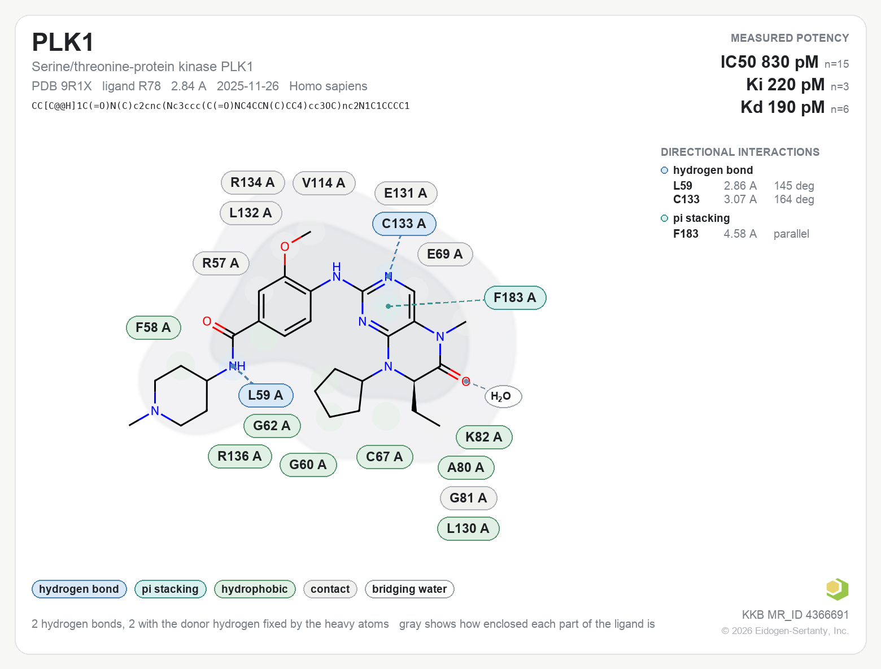Click residue label E69 A
Viewport: 881px width, 669px height.
click(445, 254)
